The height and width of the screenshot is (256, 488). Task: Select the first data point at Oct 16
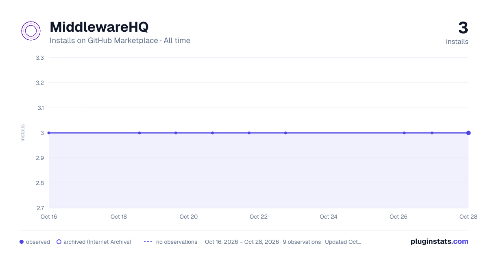pos(49,133)
